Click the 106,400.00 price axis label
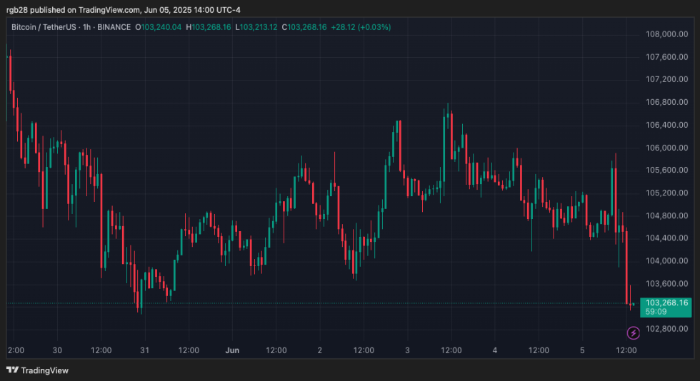 point(666,125)
